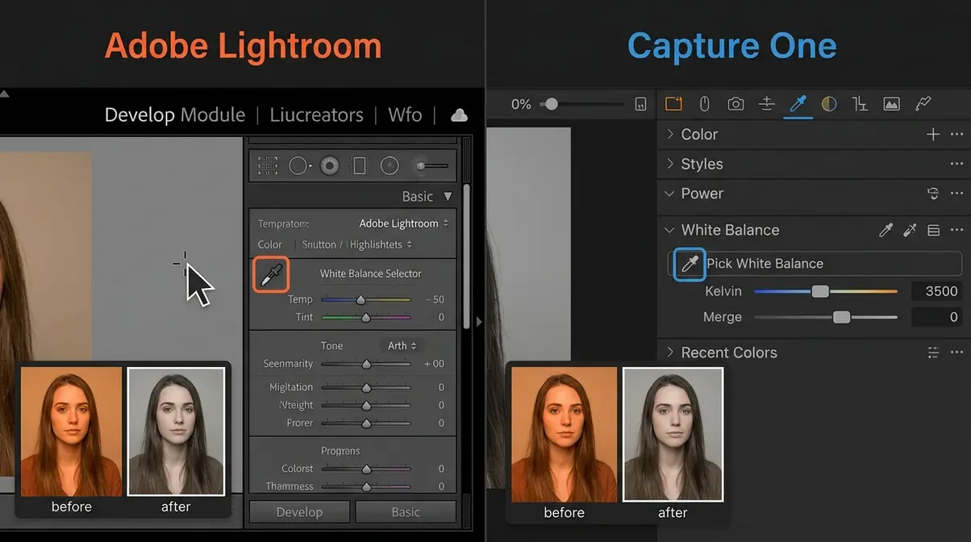The image size is (971, 542).
Task: Click the first eyedropper in White Balance header
Action: (886, 231)
